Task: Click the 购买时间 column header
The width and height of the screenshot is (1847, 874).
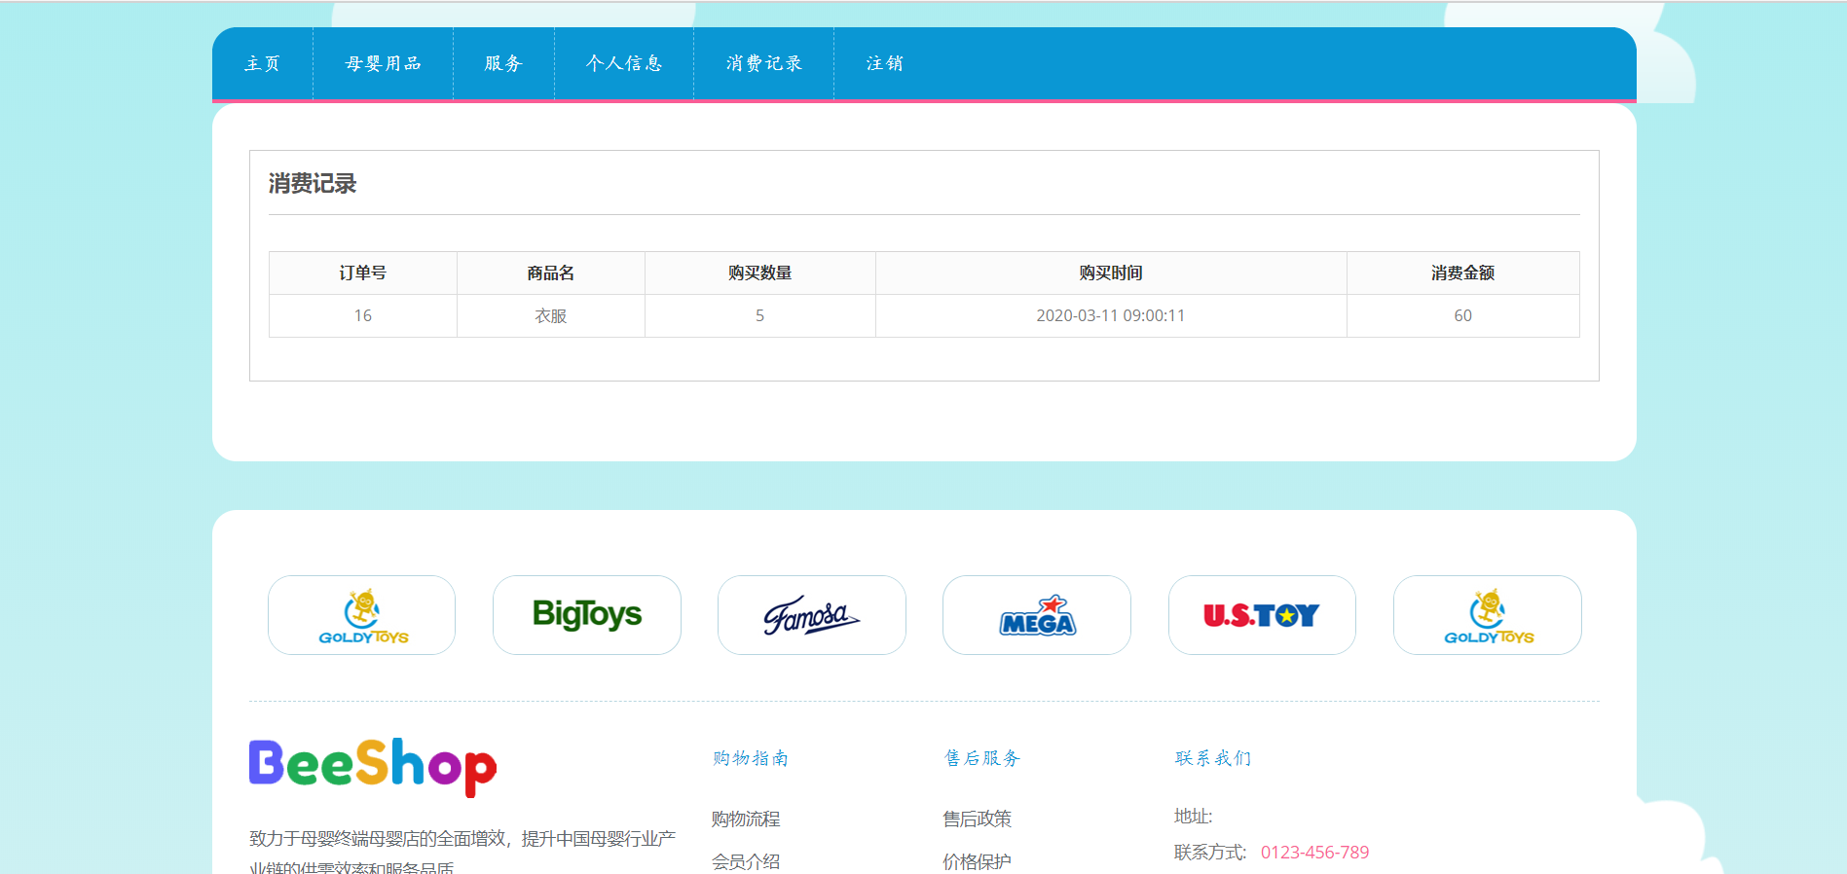Action: (x=1111, y=273)
